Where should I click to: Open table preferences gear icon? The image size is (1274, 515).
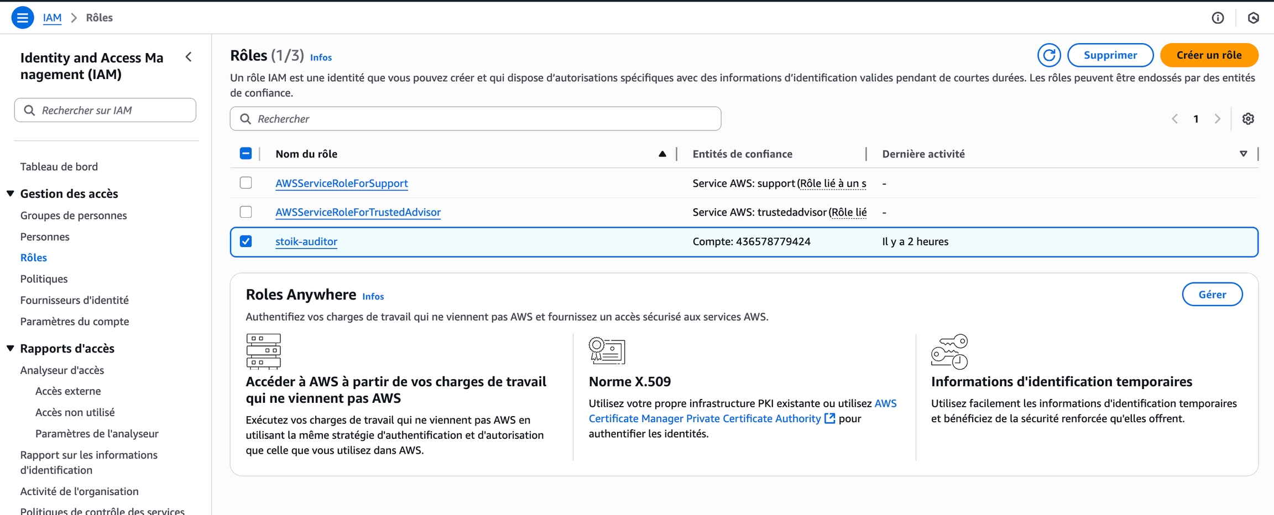[x=1247, y=119]
